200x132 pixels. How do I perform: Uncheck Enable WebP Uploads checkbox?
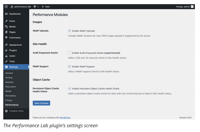(x=69, y=31)
